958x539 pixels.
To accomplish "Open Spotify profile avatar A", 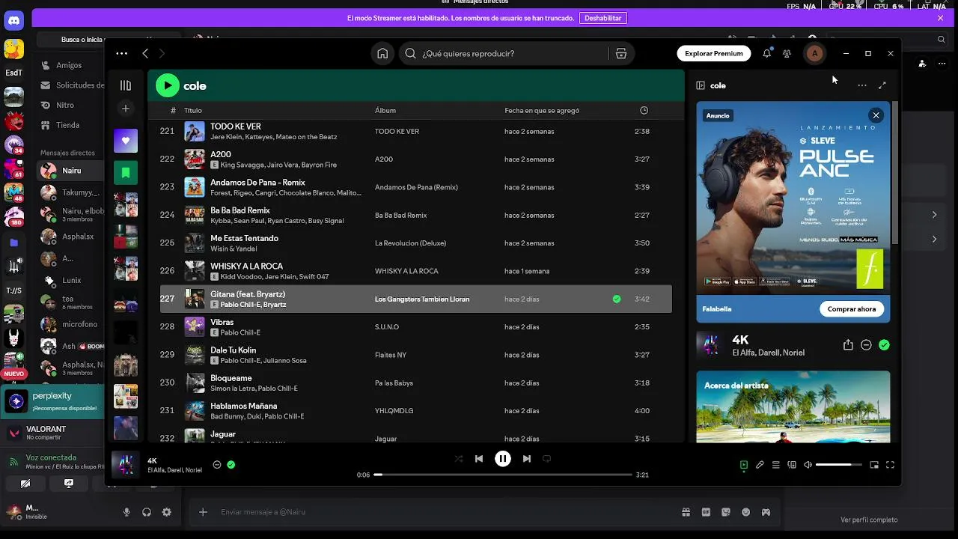I will coord(814,53).
